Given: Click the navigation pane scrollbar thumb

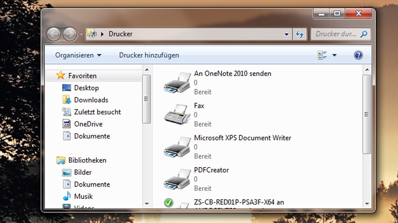Looking at the screenshot, I should [x=147, y=99].
